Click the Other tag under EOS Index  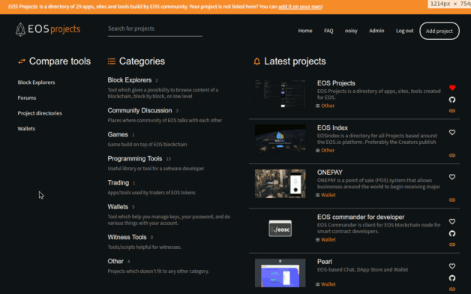pyautogui.click(x=328, y=151)
